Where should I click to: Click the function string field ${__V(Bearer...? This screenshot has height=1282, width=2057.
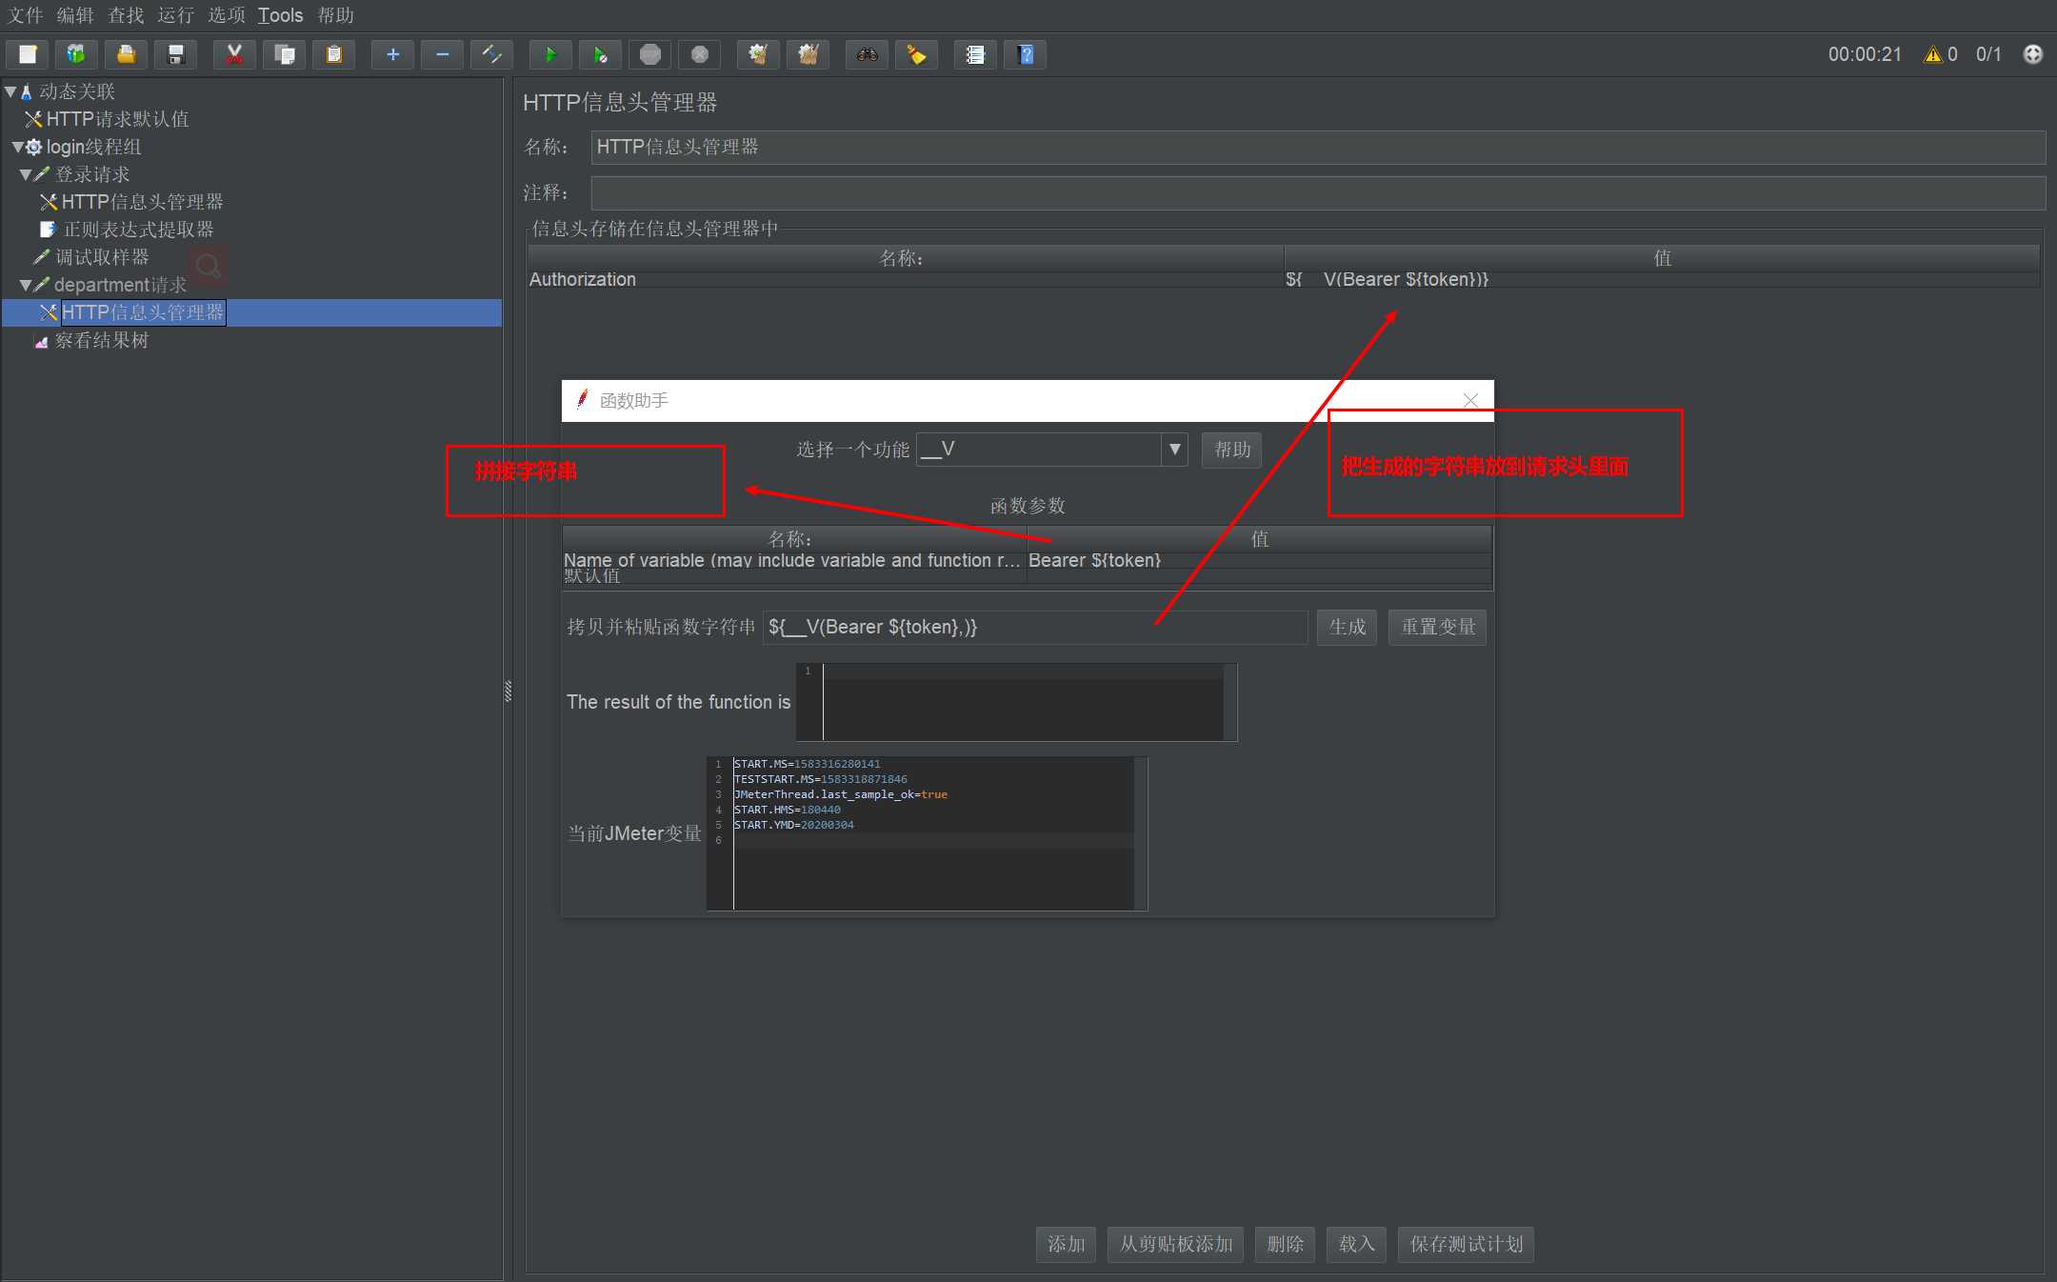1034,627
